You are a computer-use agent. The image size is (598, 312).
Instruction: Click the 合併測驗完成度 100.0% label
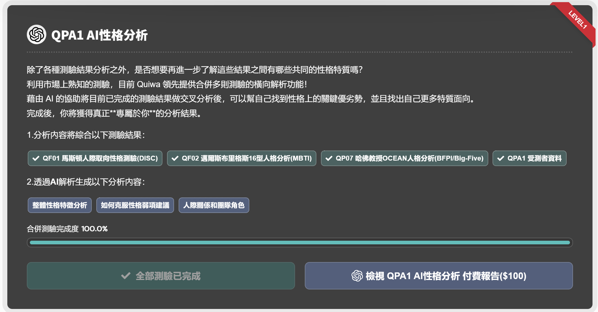(x=67, y=229)
